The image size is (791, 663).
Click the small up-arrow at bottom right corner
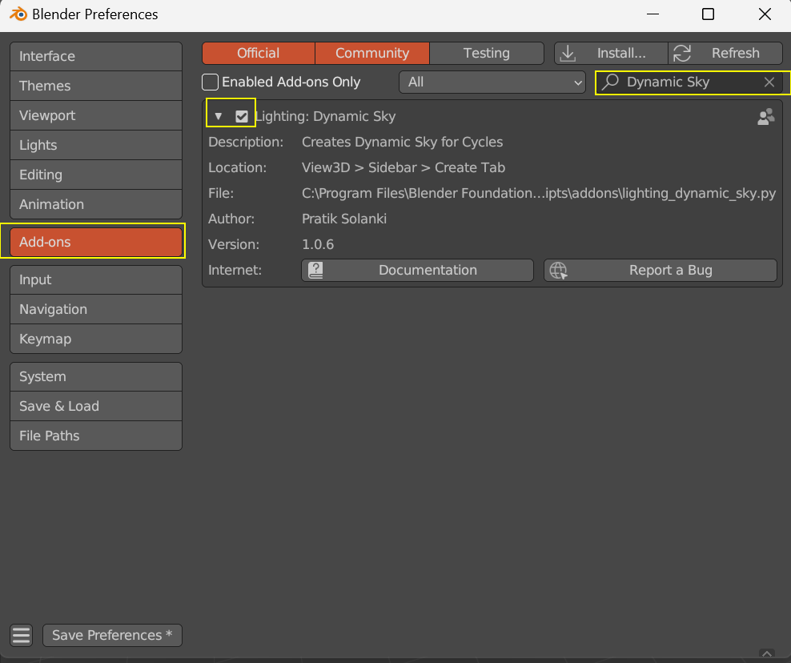tap(767, 653)
